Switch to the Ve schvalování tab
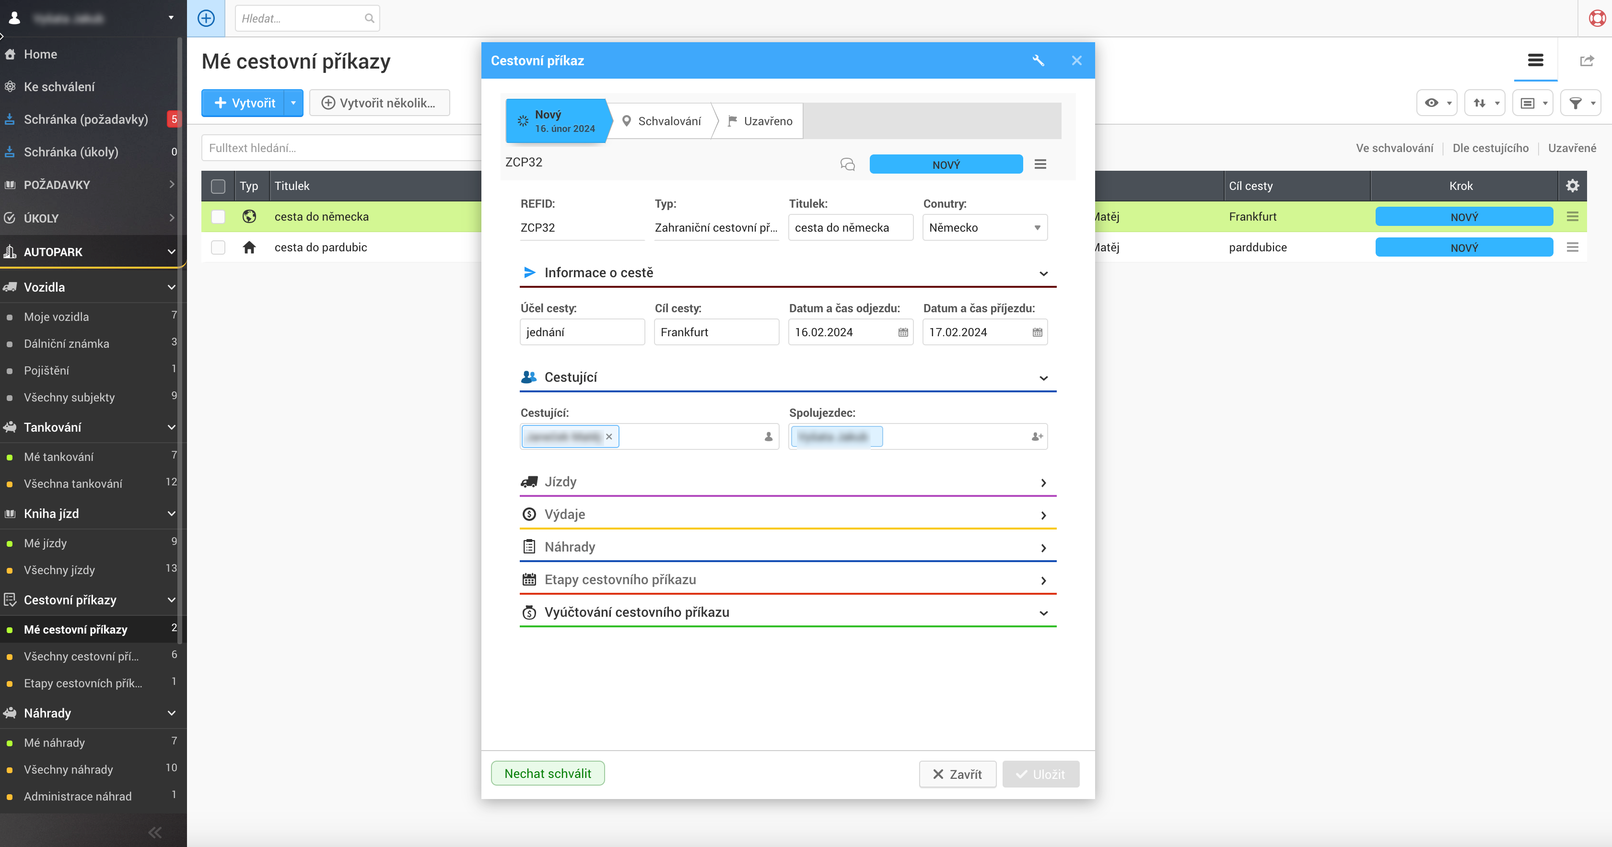The image size is (1612, 847). point(1394,148)
